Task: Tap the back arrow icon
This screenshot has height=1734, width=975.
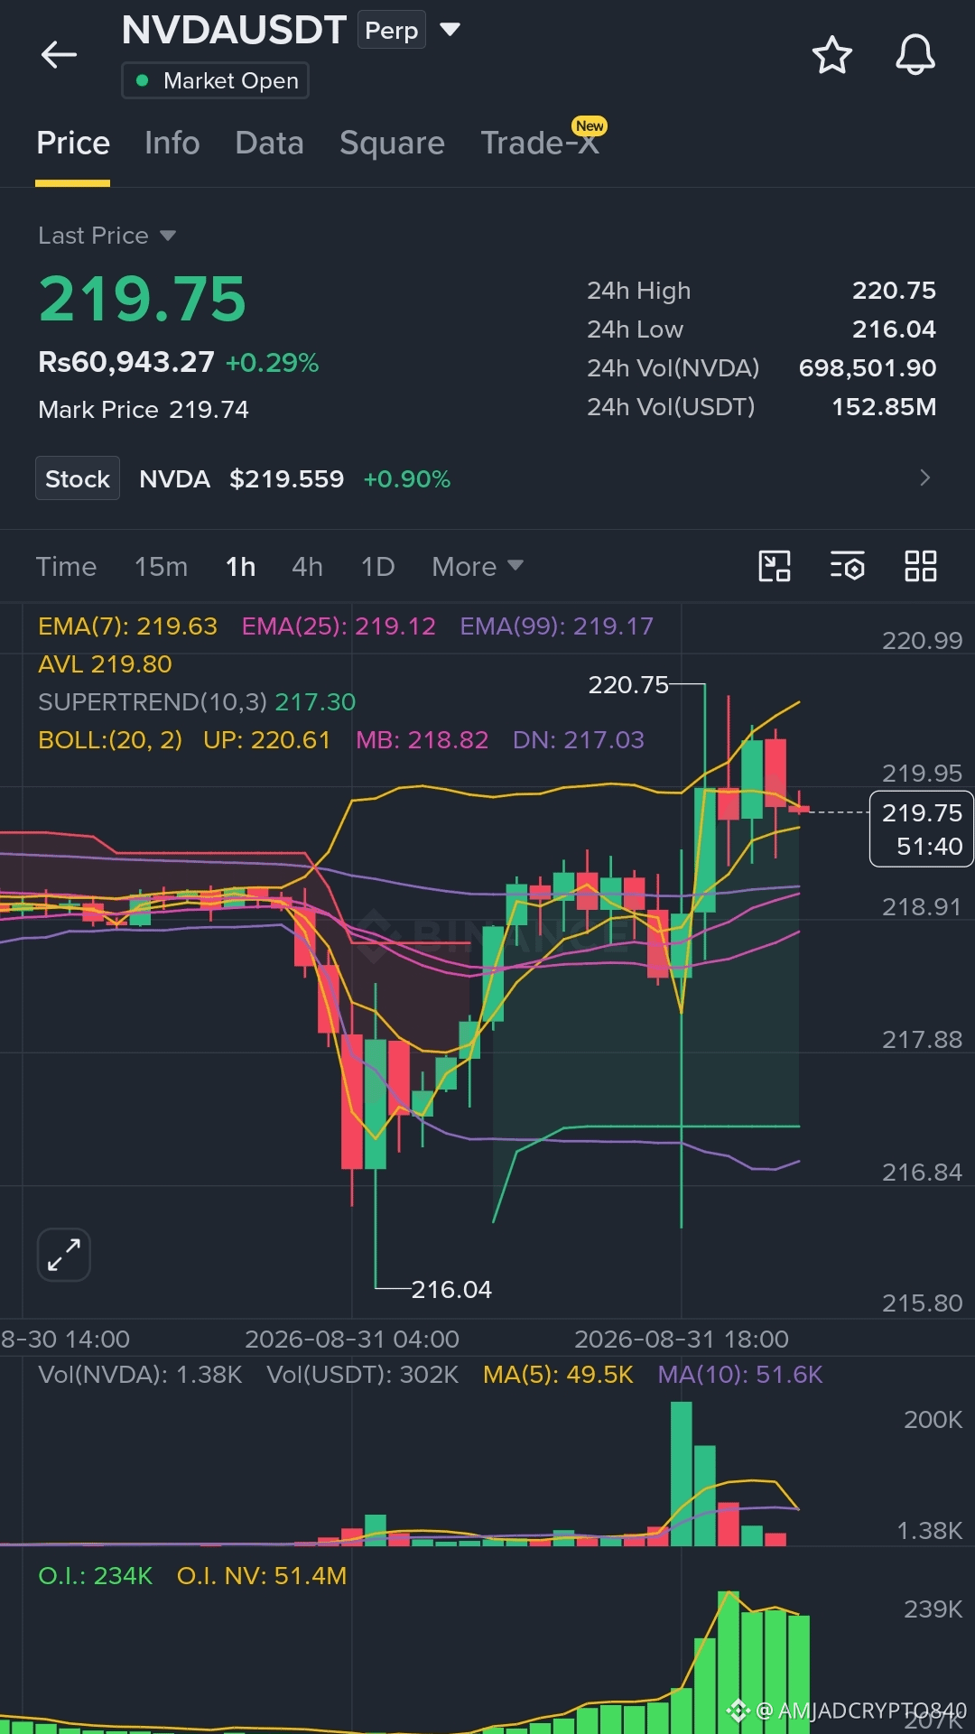Action: 59,55
